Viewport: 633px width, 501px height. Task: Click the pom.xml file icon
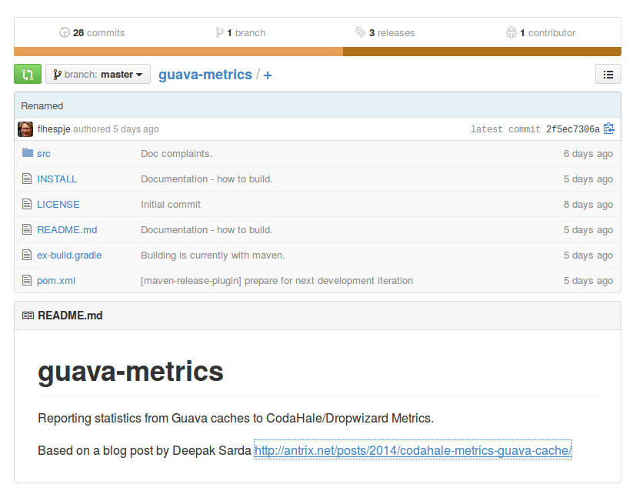[x=27, y=280]
